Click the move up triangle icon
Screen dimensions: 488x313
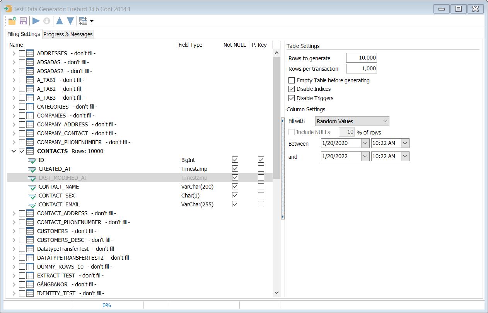point(60,21)
